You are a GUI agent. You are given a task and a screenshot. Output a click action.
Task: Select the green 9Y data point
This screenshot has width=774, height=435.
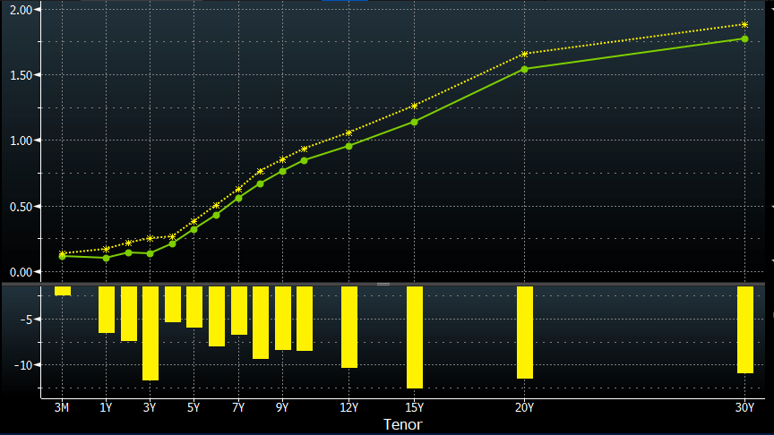click(x=282, y=171)
